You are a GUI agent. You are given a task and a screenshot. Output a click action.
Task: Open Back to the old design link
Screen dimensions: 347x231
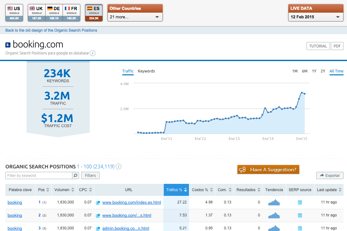click(51, 30)
